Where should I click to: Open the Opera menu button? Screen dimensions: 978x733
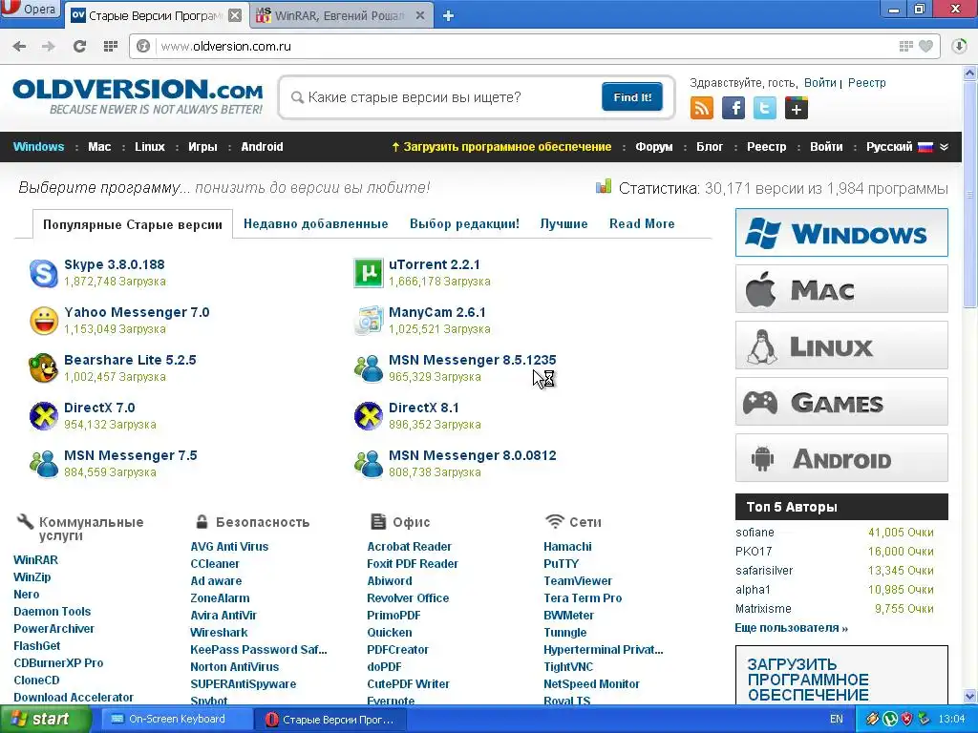tap(30, 10)
